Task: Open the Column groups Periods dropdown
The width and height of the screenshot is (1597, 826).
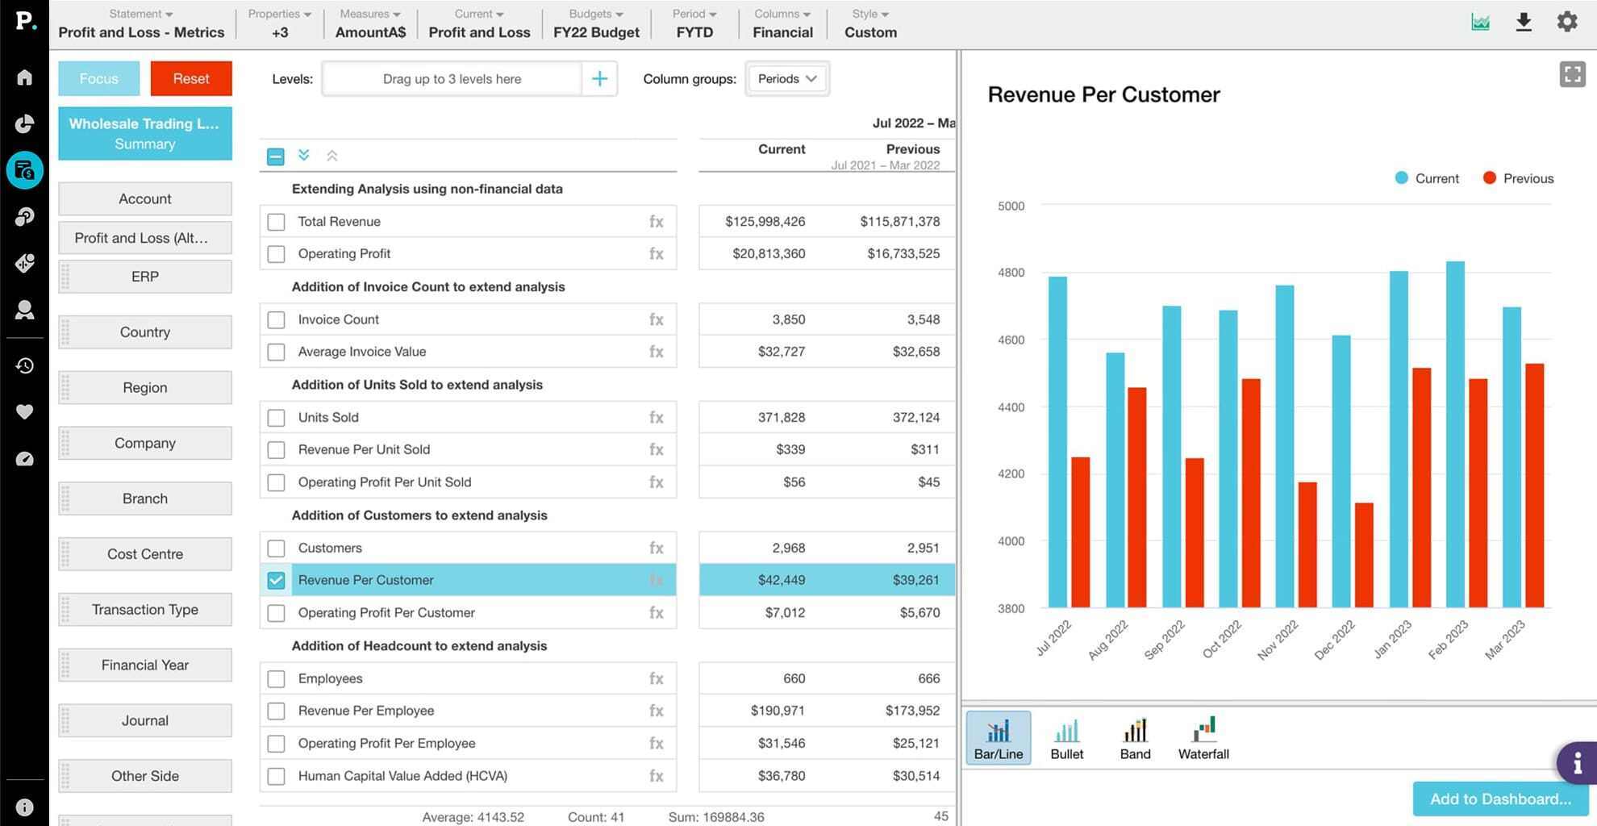Action: [x=786, y=79]
